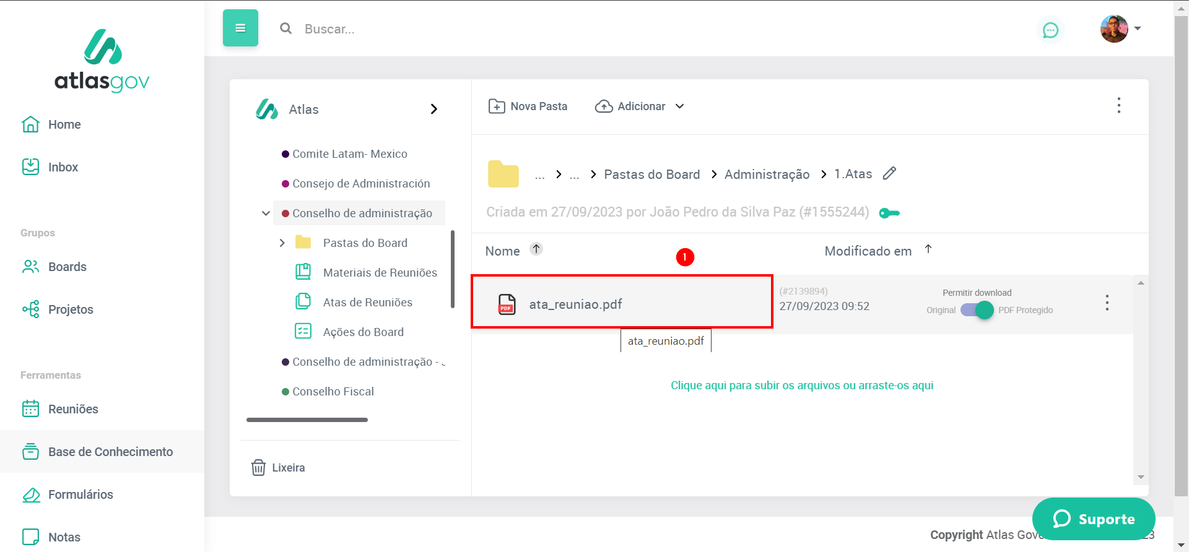Collapse the Conselho de administração tree node

coord(266,213)
